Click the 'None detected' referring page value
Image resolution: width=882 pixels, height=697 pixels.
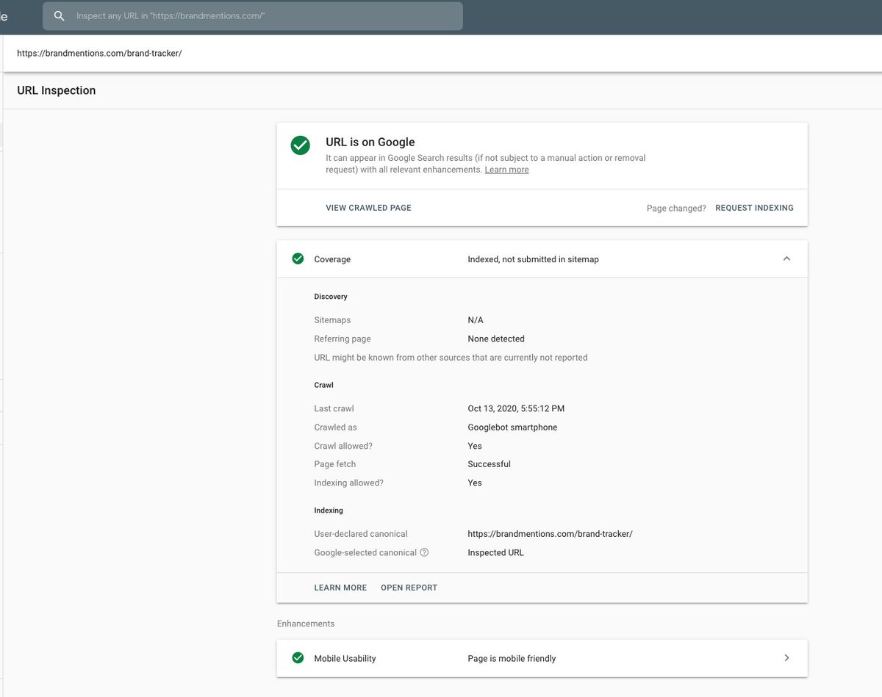click(x=496, y=339)
